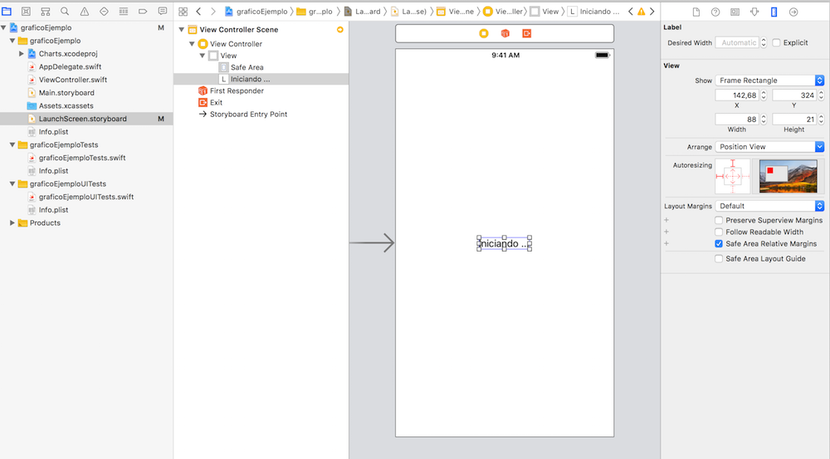Open the Show Frame Rectangle dropdown

(769, 81)
